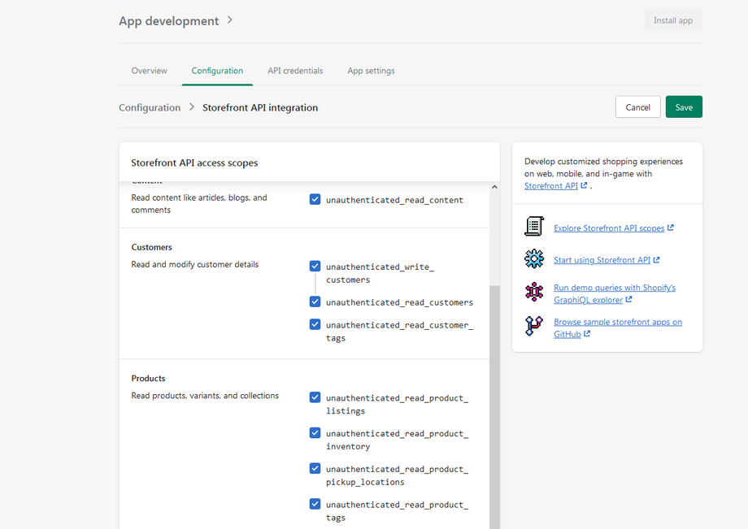Click the gear icon beside Start using Storefront API

coord(533,259)
